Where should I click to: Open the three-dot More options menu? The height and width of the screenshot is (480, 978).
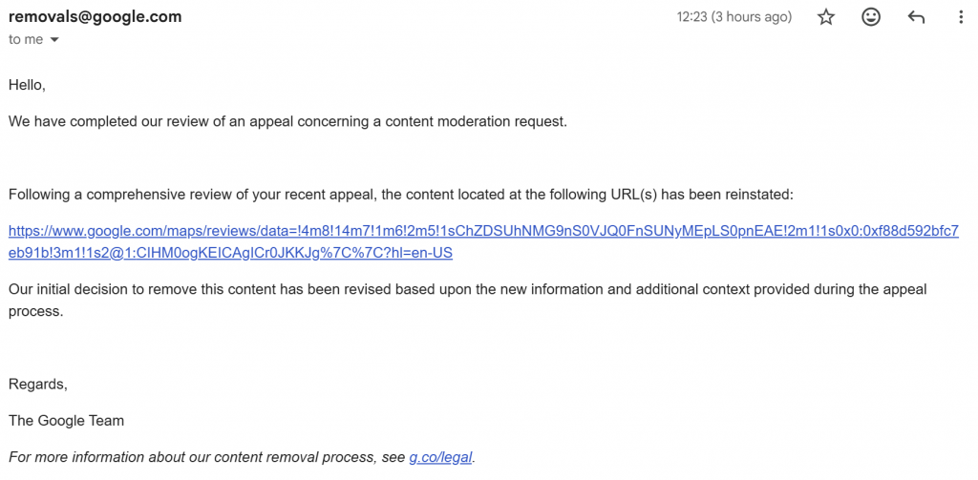(961, 17)
